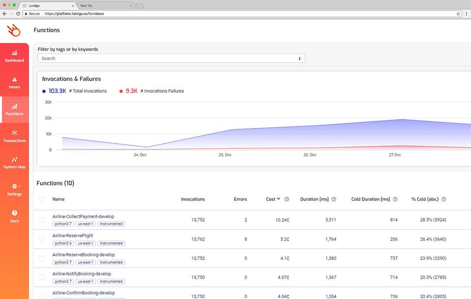Click the python3.6 tag on Airline-ReserveFlight
471x299 pixels.
tap(63, 243)
